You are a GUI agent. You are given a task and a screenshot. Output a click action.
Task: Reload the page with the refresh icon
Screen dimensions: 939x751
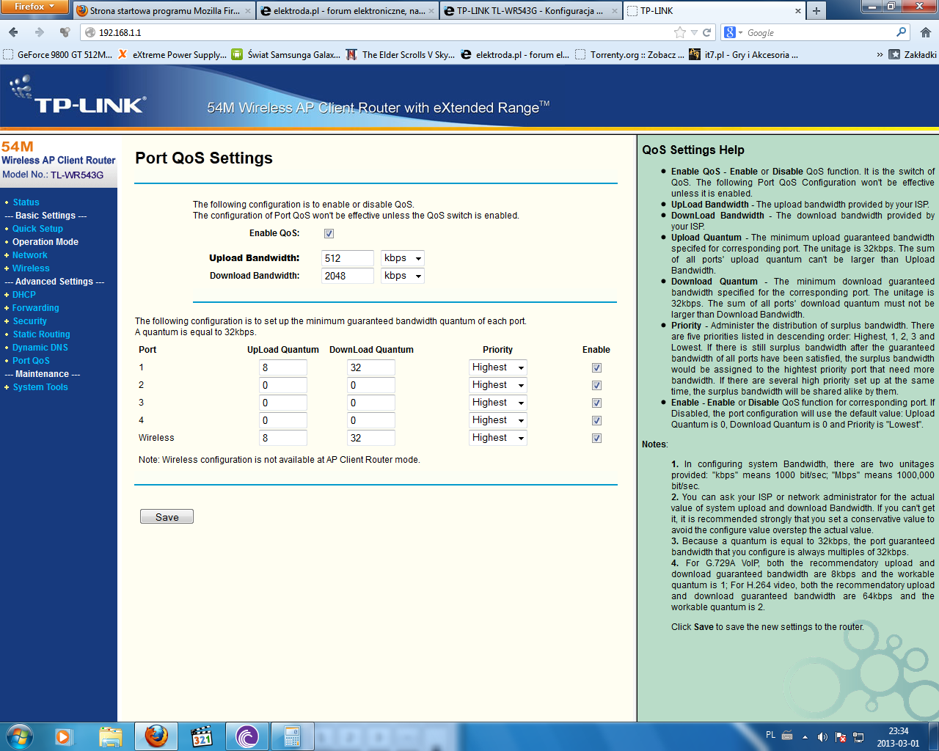(707, 32)
